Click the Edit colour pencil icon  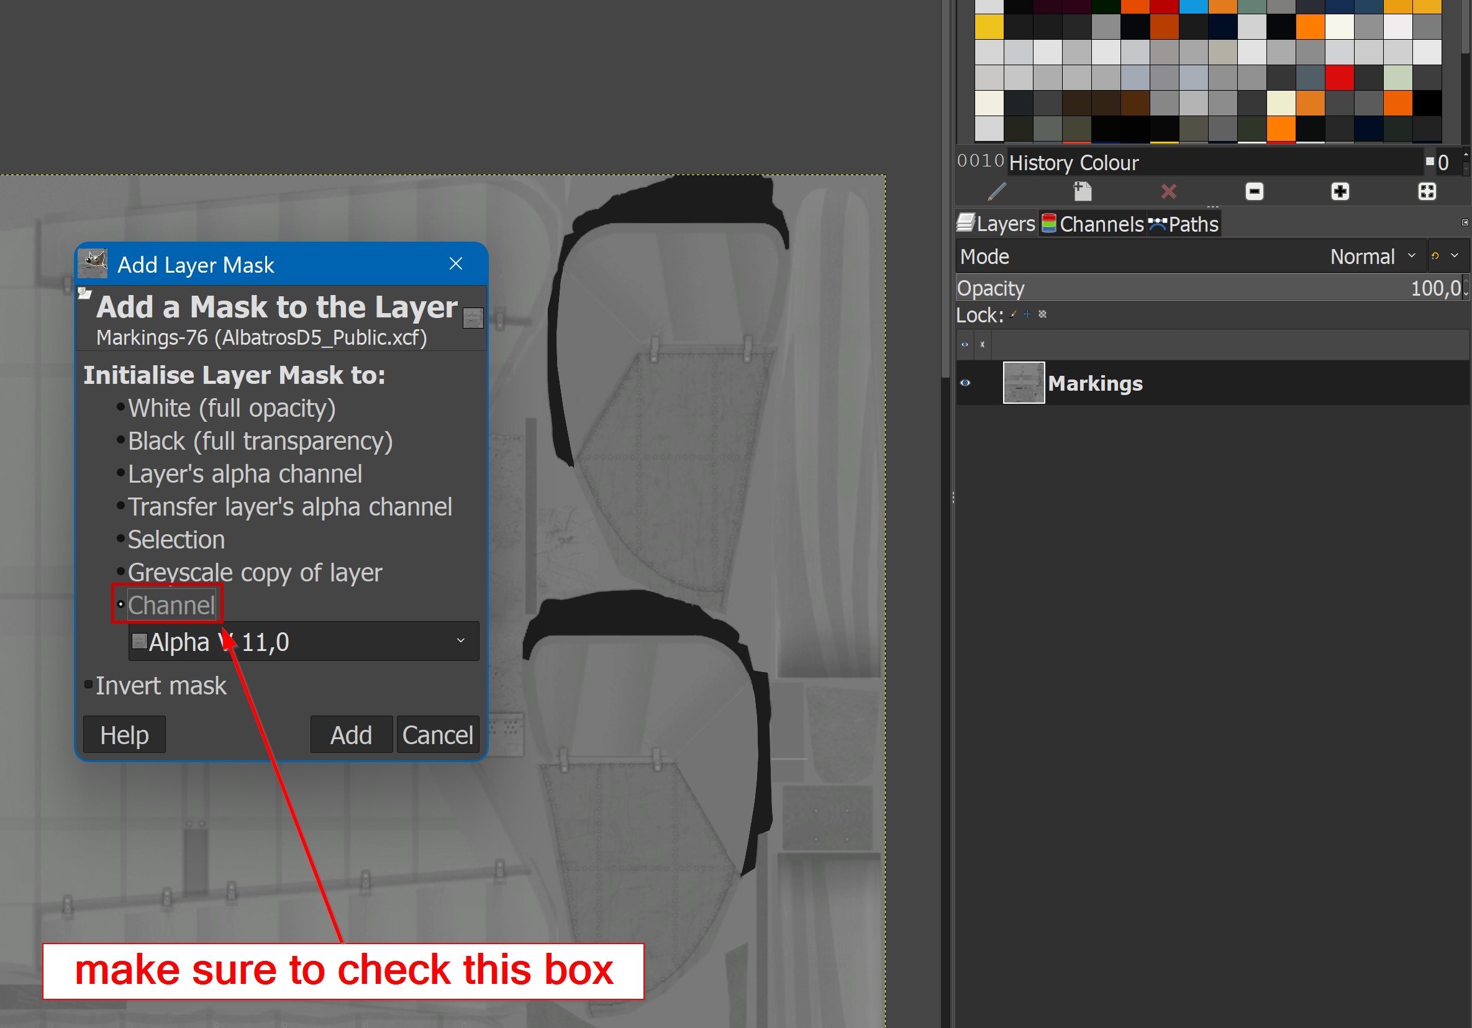997,191
